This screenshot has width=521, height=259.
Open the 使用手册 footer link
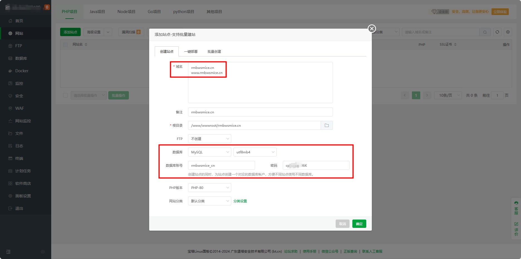pos(309,251)
